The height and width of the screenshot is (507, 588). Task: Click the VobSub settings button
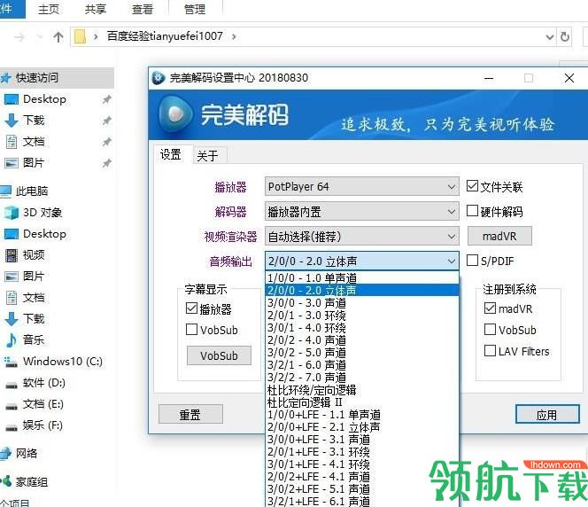pos(219,355)
